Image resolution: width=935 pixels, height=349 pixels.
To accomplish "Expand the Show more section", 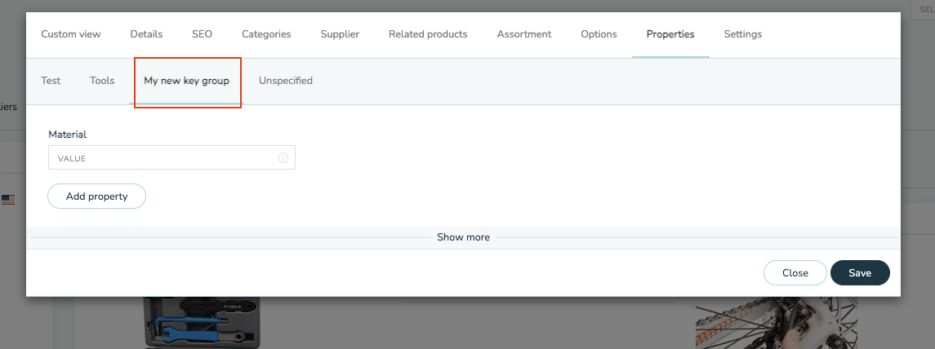I will tap(463, 237).
